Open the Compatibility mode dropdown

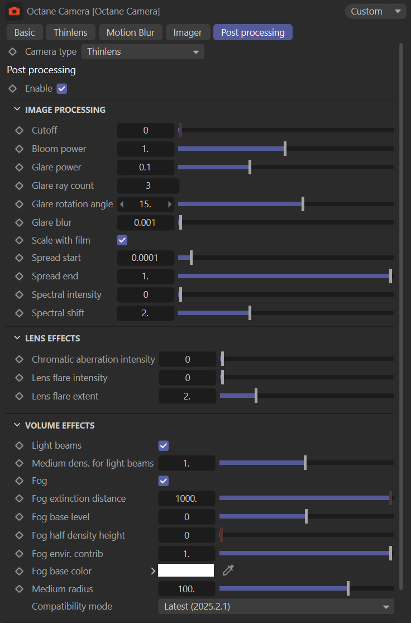276,606
